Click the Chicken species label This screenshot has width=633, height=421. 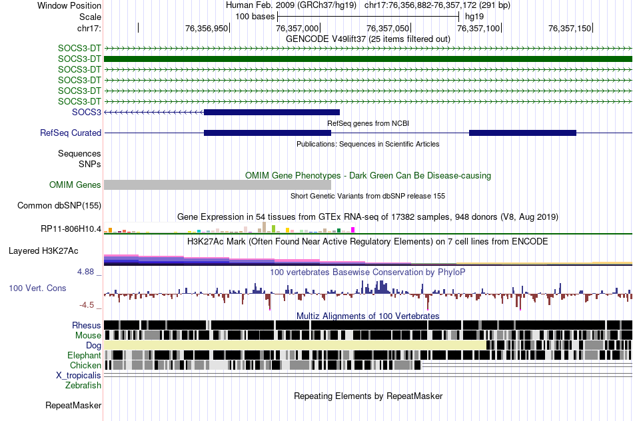click(x=85, y=365)
